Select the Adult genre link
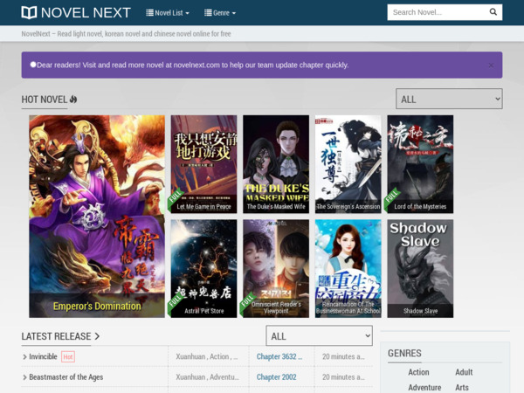This screenshot has height=393, width=524. pyautogui.click(x=464, y=372)
